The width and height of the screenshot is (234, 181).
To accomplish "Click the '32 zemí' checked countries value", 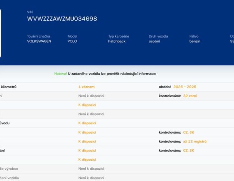I will pos(190,96).
